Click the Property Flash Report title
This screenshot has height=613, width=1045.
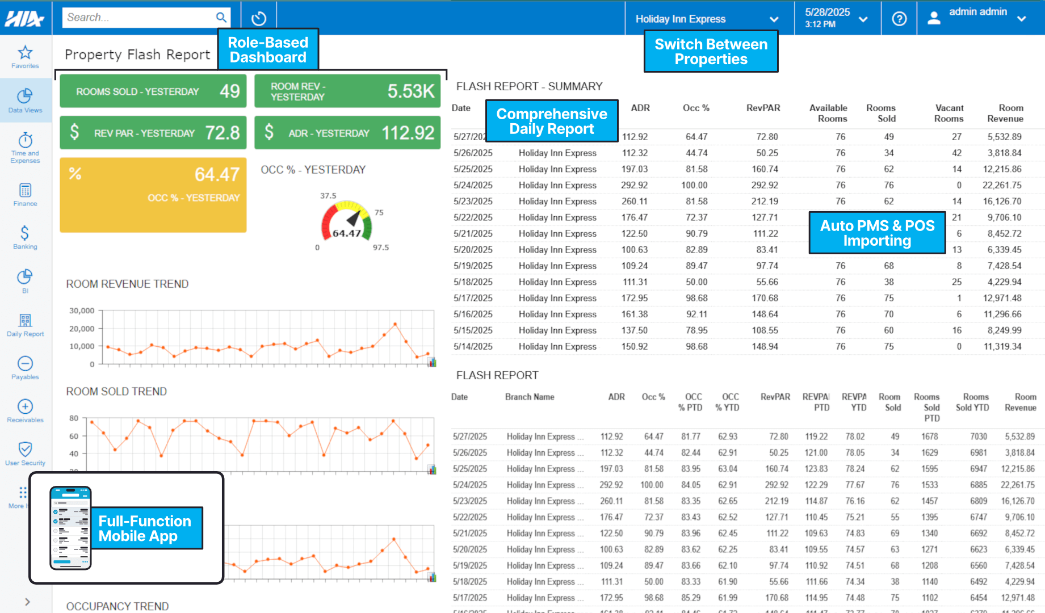pos(137,54)
